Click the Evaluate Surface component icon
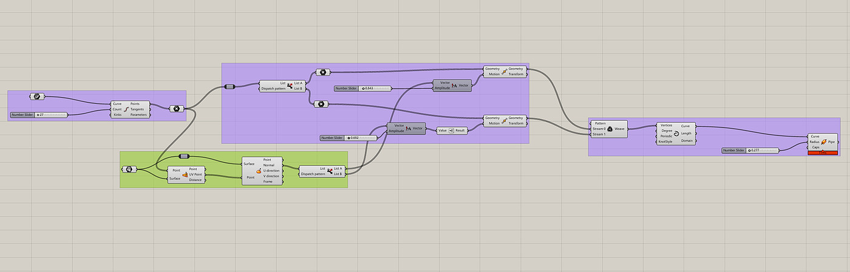Screen dimensions: 850x272 click(x=259, y=171)
